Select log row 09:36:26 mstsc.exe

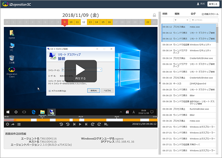pos(189,121)
